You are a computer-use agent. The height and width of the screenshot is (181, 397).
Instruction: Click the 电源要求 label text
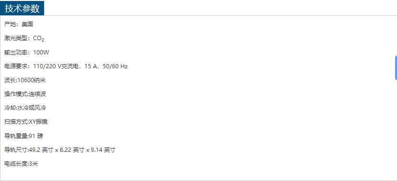[x=16, y=66]
